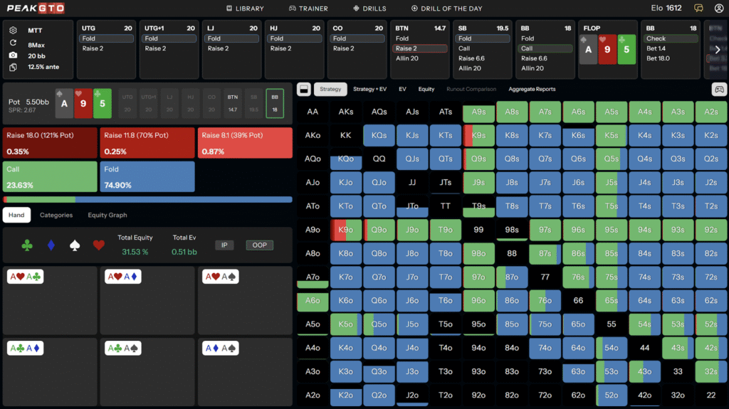Select the A9s cell in the hand grid
The width and height of the screenshot is (729, 409).
(x=478, y=112)
